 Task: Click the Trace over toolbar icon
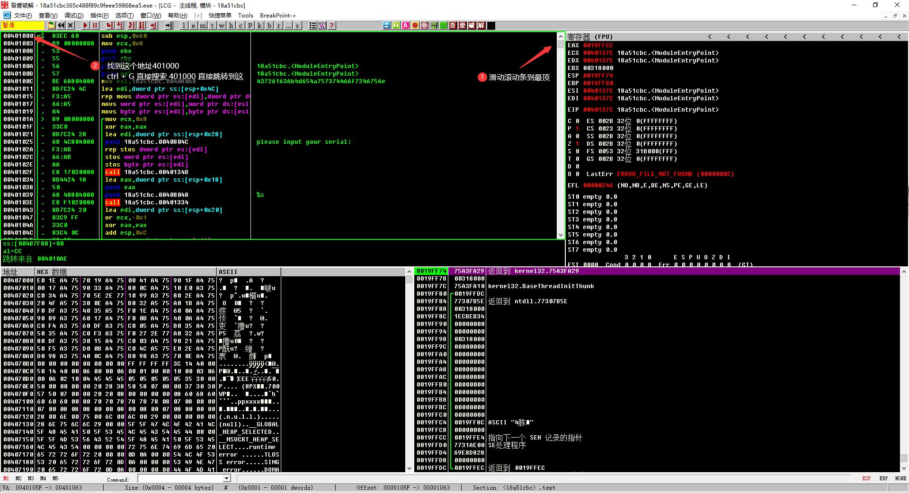click(x=141, y=26)
